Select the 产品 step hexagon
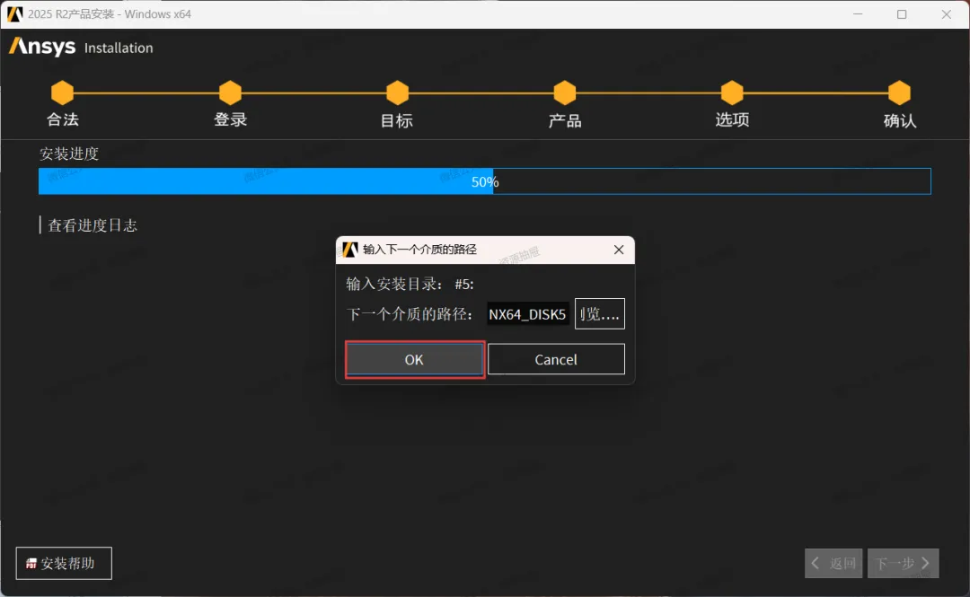Screen dimensions: 970x597 [x=565, y=92]
